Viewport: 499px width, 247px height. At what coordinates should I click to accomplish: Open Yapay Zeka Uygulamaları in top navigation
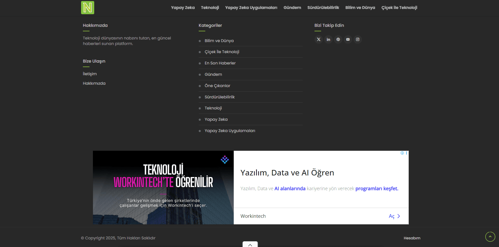point(251,8)
